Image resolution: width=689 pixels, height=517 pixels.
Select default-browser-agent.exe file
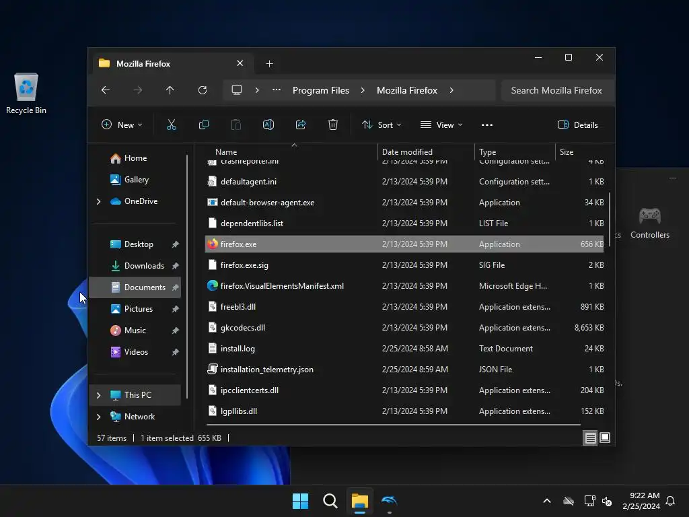point(404,203)
